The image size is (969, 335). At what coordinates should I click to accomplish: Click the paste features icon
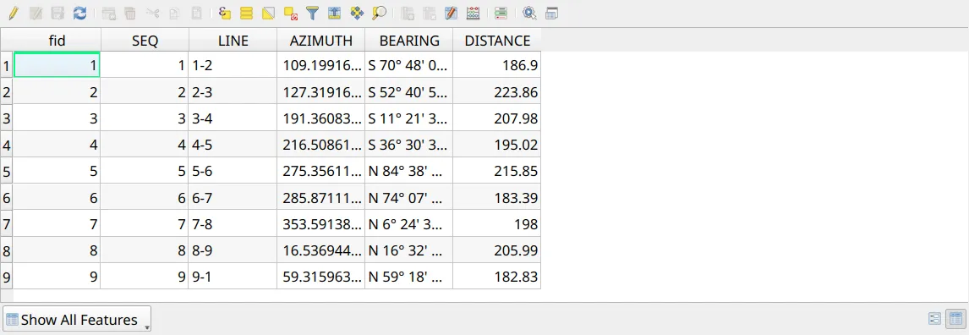tap(196, 13)
